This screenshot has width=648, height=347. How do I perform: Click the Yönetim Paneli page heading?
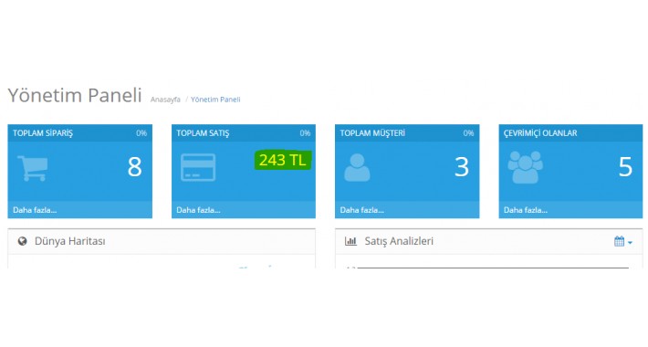pos(75,96)
